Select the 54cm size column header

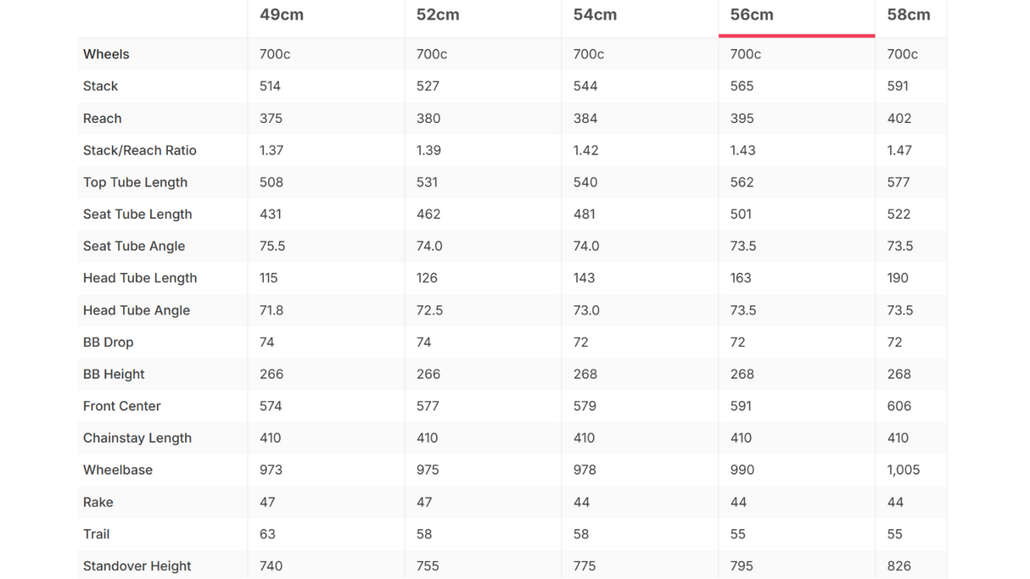pyautogui.click(x=595, y=15)
